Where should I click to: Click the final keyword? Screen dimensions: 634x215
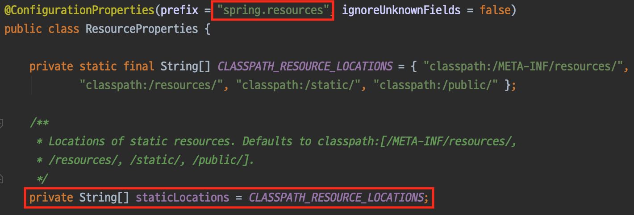(x=139, y=66)
